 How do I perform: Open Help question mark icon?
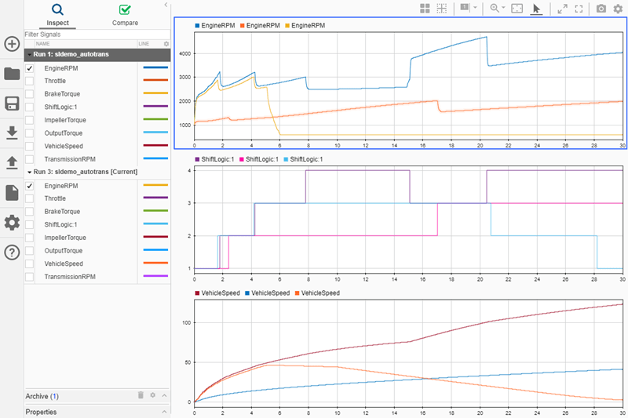pos(12,253)
